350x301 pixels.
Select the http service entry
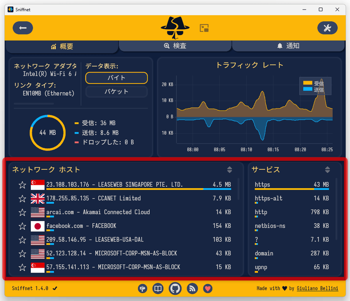tap(292, 212)
